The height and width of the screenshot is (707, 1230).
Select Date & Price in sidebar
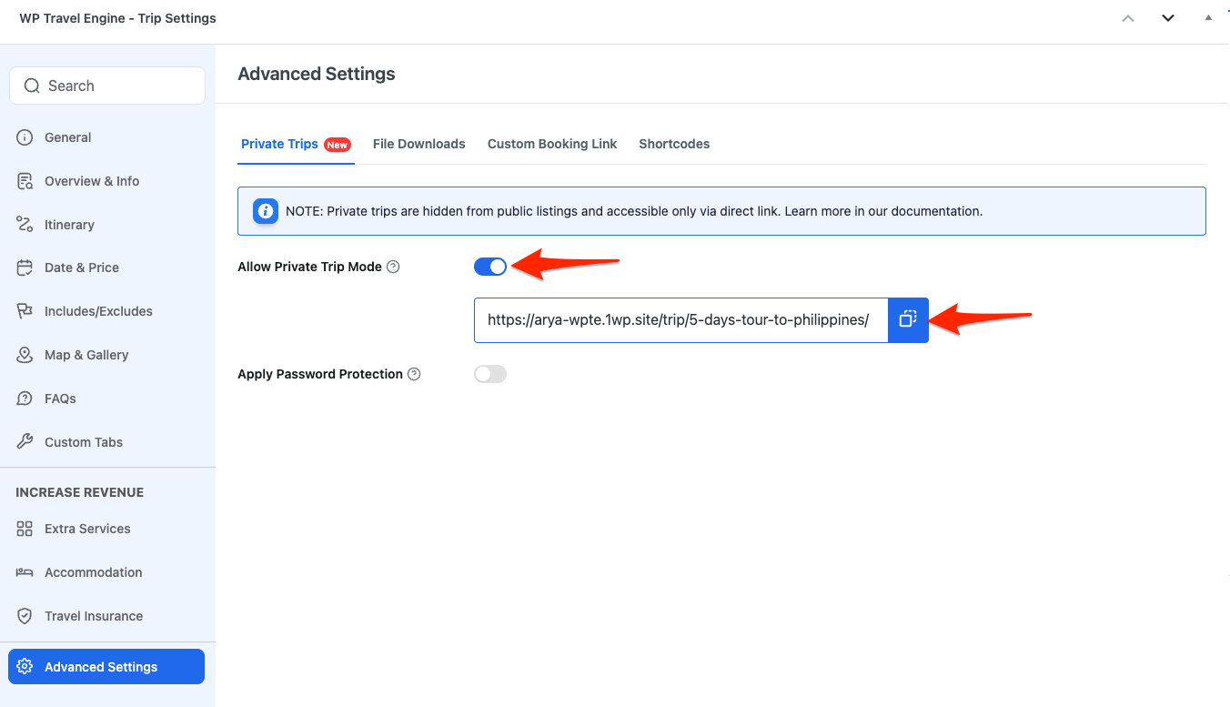[81, 268]
